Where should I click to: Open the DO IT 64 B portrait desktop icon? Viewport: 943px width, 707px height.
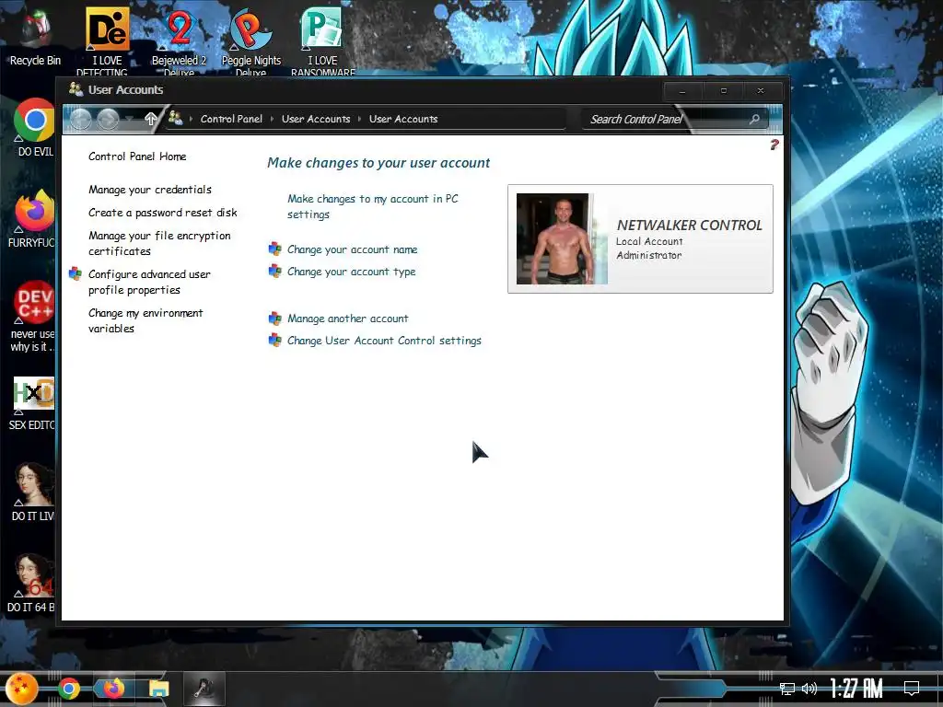point(32,583)
